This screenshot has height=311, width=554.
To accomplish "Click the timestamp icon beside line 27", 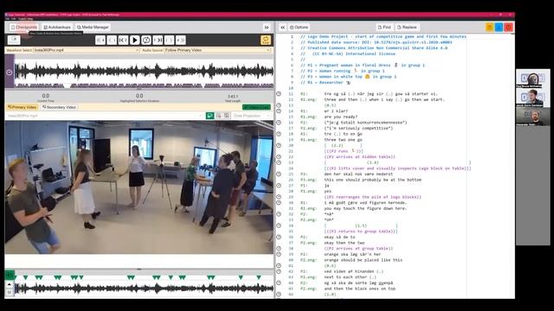I will tap(279, 186).
